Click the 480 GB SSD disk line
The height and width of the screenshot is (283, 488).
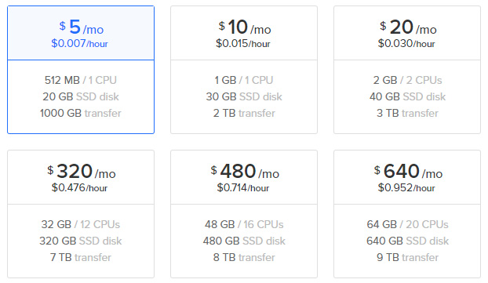tap(244, 241)
